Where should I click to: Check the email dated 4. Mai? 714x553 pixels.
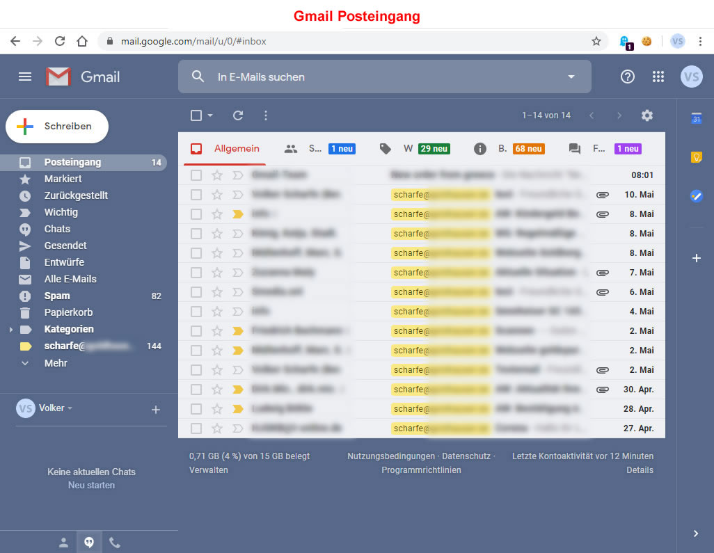click(x=196, y=312)
